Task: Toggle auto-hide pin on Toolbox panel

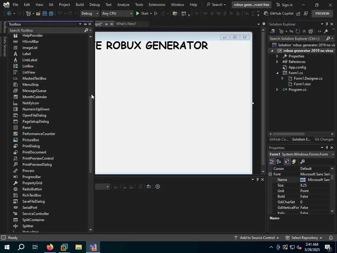Action: pos(85,24)
